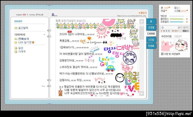Open the cyworld.com URL link
The image size is (193, 117).
click(132, 16)
